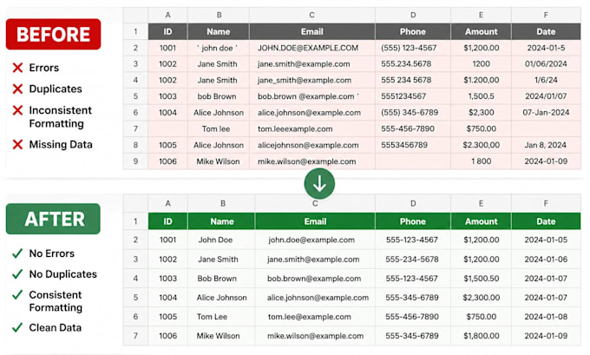This screenshot has width=590, height=355.
Task: Click the green checkmark beside Clean Data
Action: (x=17, y=327)
